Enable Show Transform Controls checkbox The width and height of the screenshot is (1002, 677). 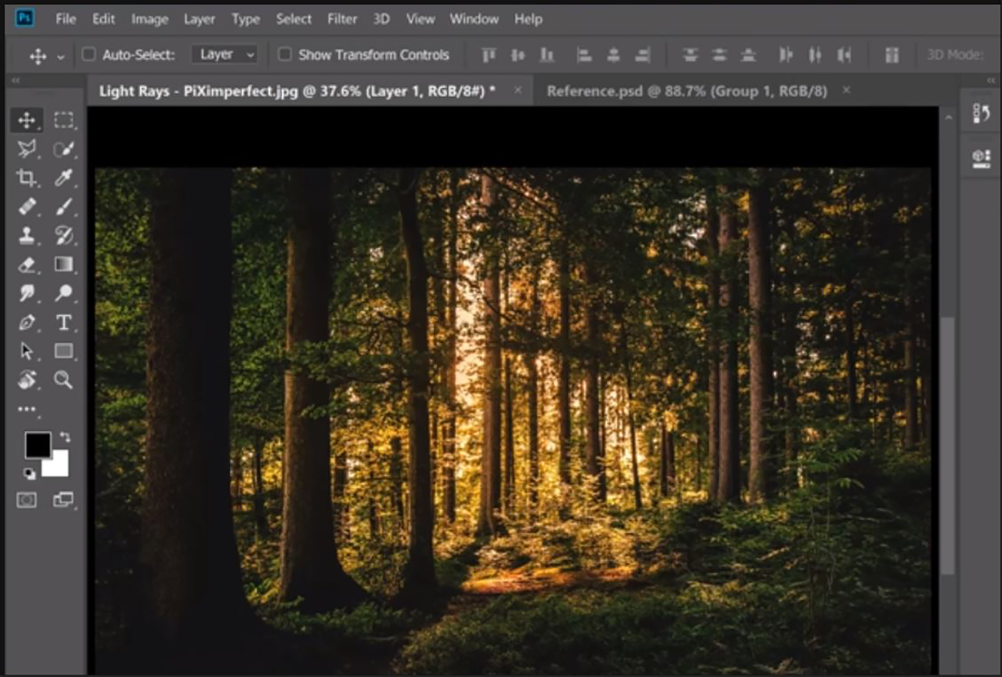tap(285, 54)
